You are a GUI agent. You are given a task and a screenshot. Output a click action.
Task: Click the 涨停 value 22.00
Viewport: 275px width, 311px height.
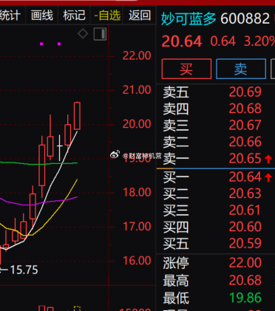pos(245,263)
